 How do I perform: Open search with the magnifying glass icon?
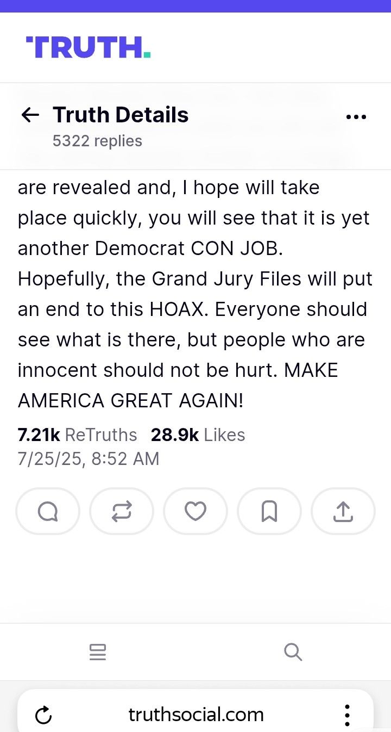point(293,652)
